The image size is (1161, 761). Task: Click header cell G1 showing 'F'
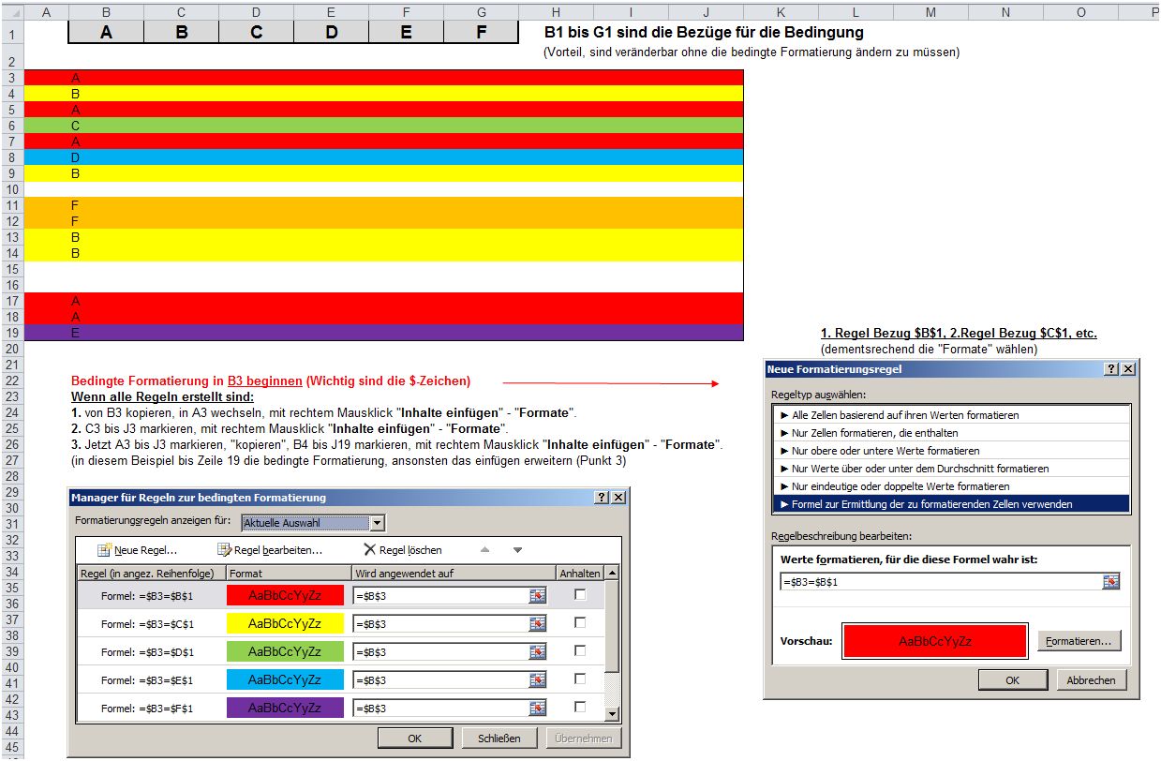[x=481, y=32]
